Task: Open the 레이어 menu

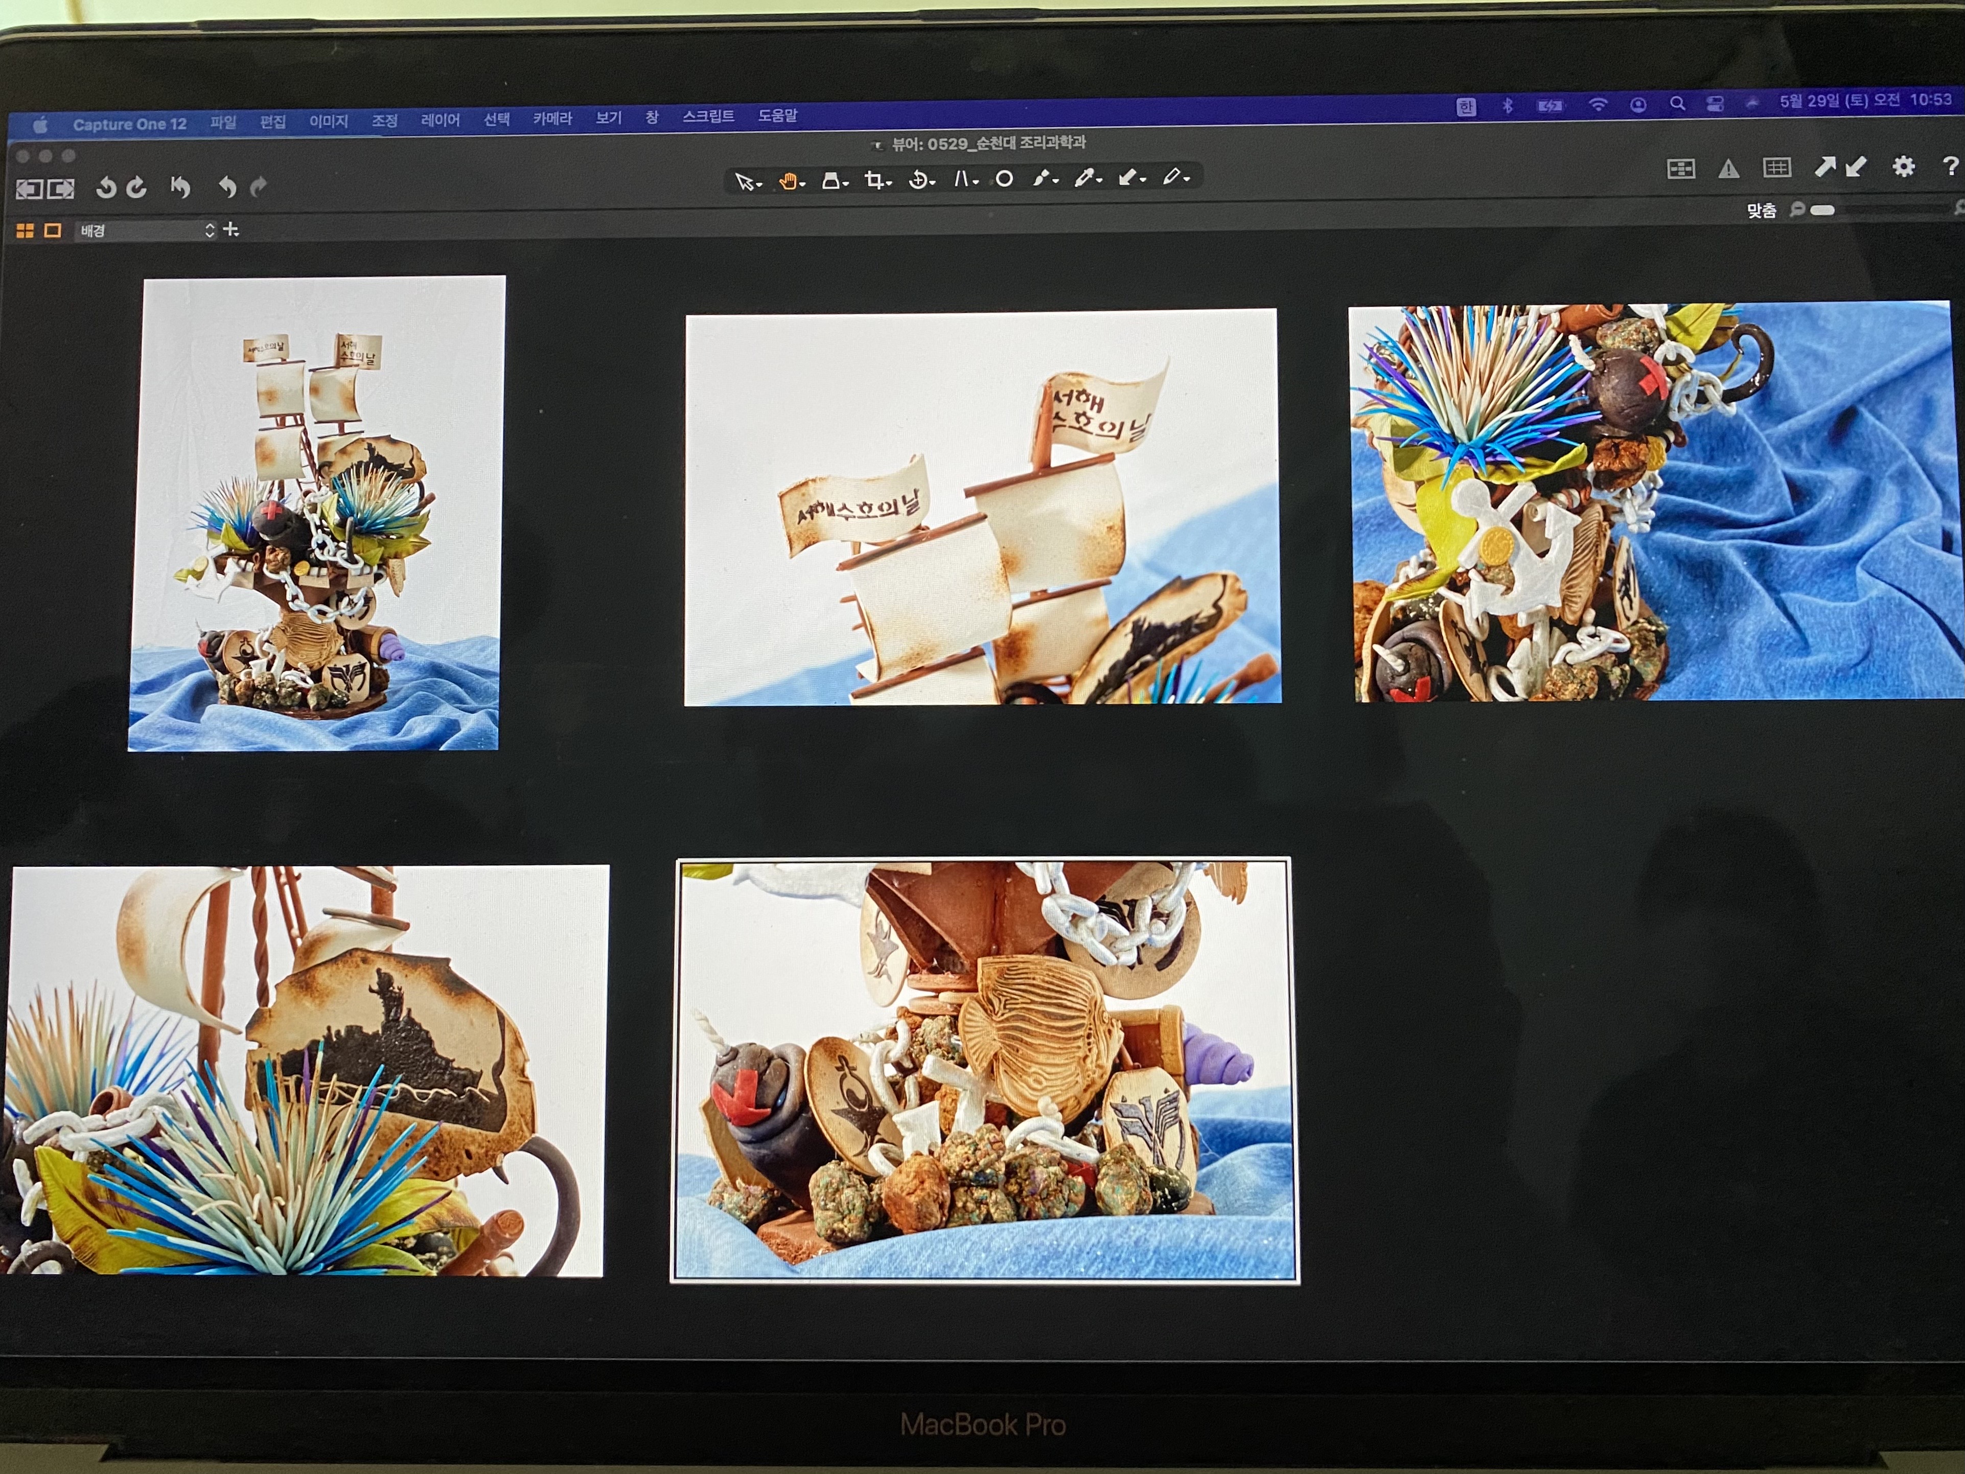Action: click(440, 120)
